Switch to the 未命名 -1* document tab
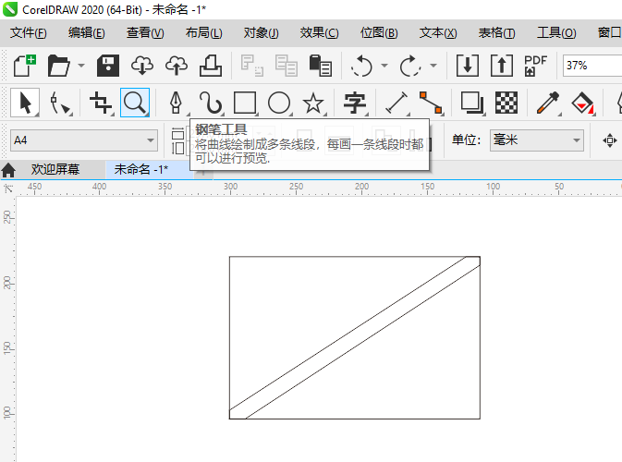Viewport: 622px width, 462px height. pos(141,170)
